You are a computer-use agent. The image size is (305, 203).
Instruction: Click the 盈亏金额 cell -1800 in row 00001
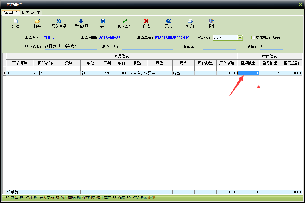point(291,73)
